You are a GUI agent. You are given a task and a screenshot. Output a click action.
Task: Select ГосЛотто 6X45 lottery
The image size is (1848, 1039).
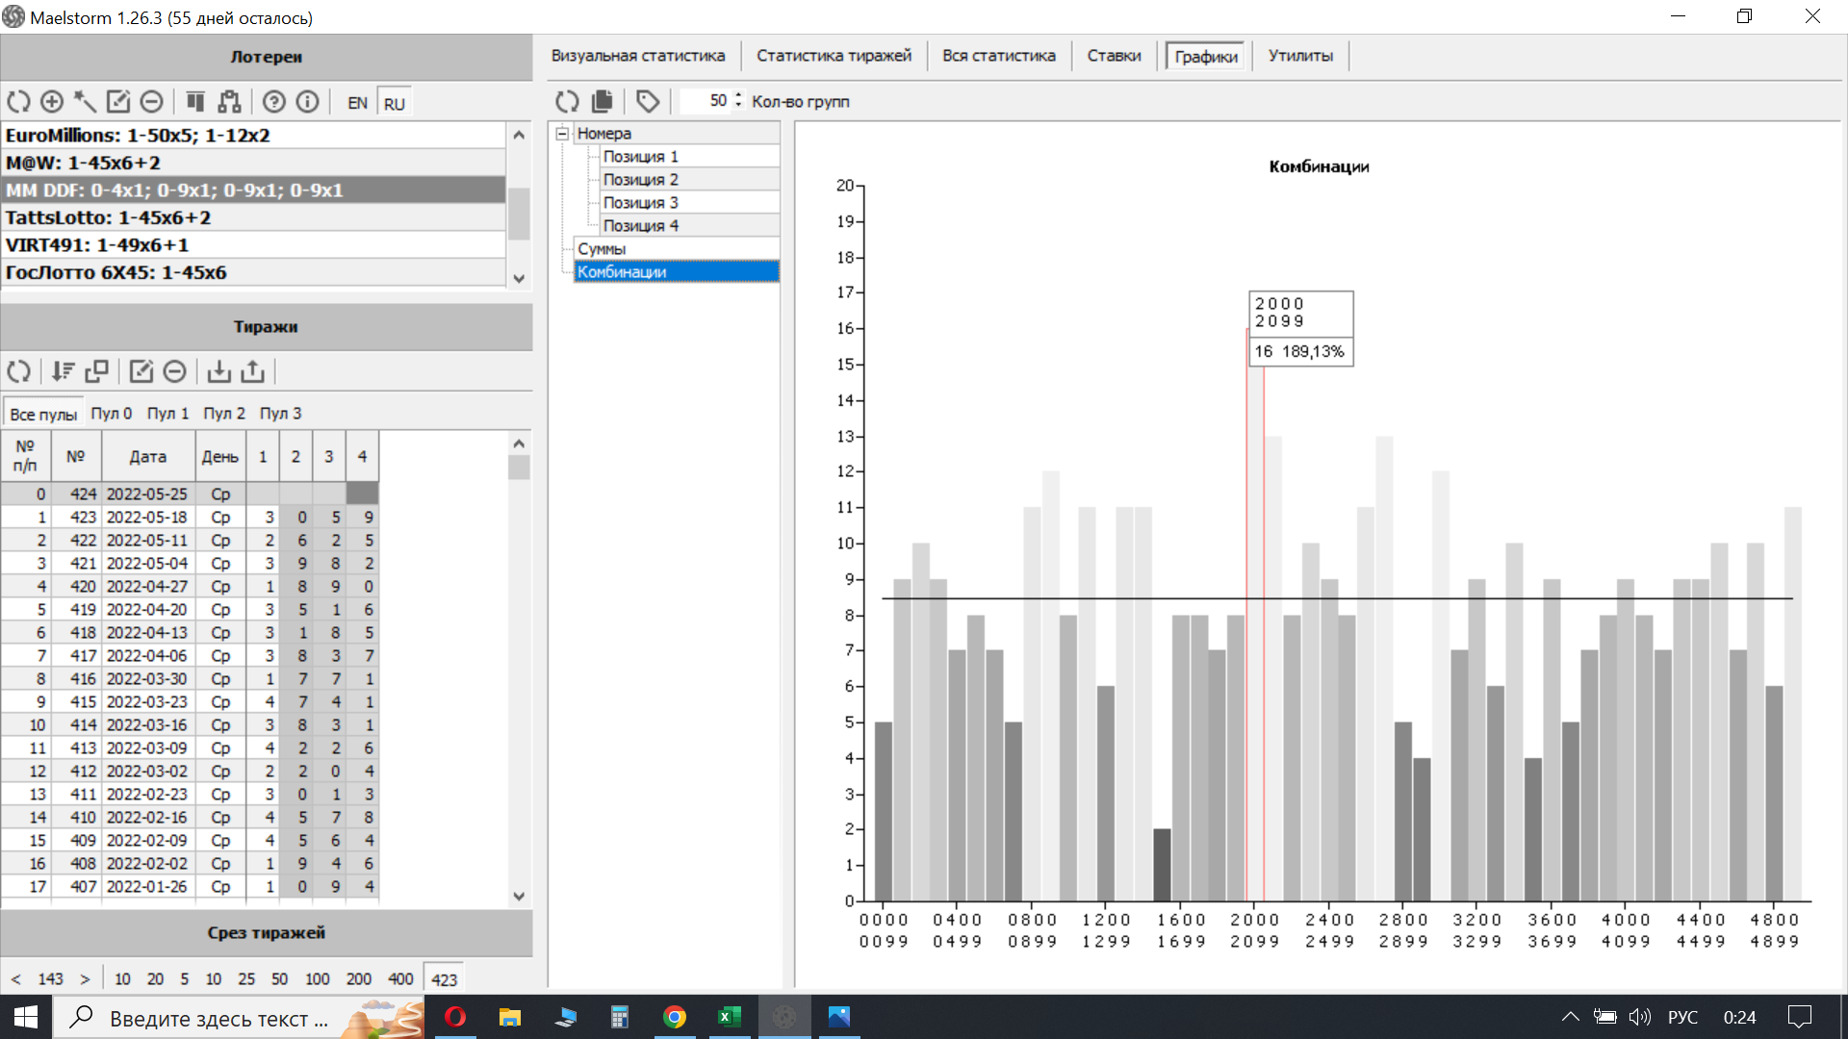coord(254,272)
